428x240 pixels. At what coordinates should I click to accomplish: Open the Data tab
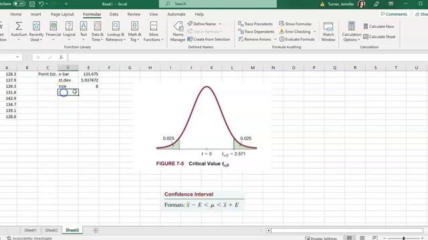click(x=114, y=14)
